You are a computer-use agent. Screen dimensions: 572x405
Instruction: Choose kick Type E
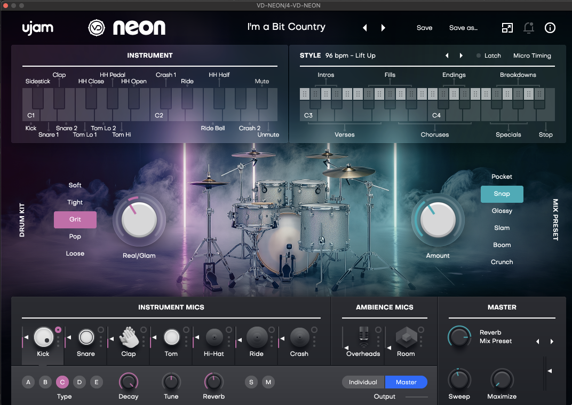[97, 382]
